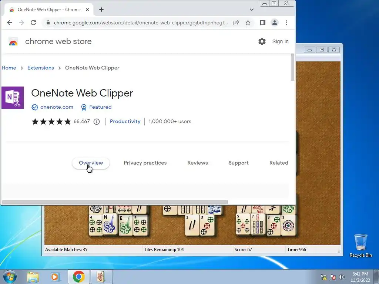Open the Windows Start menu

[x=10, y=277]
